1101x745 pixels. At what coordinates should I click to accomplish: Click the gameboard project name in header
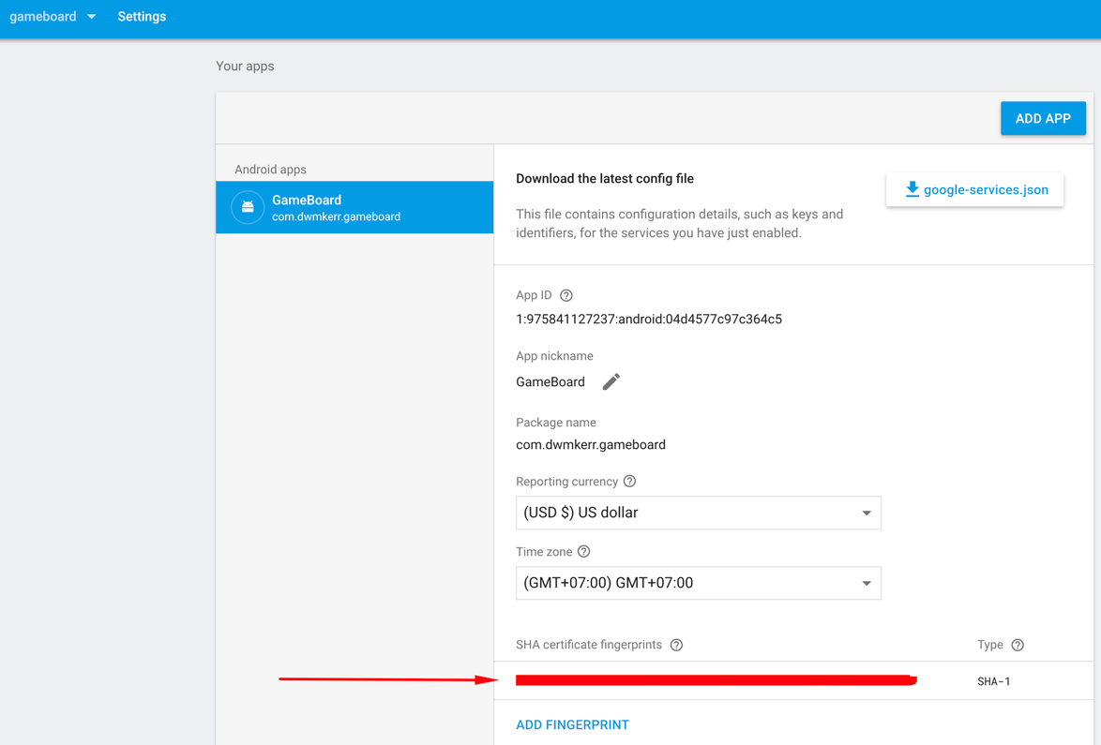tap(43, 17)
